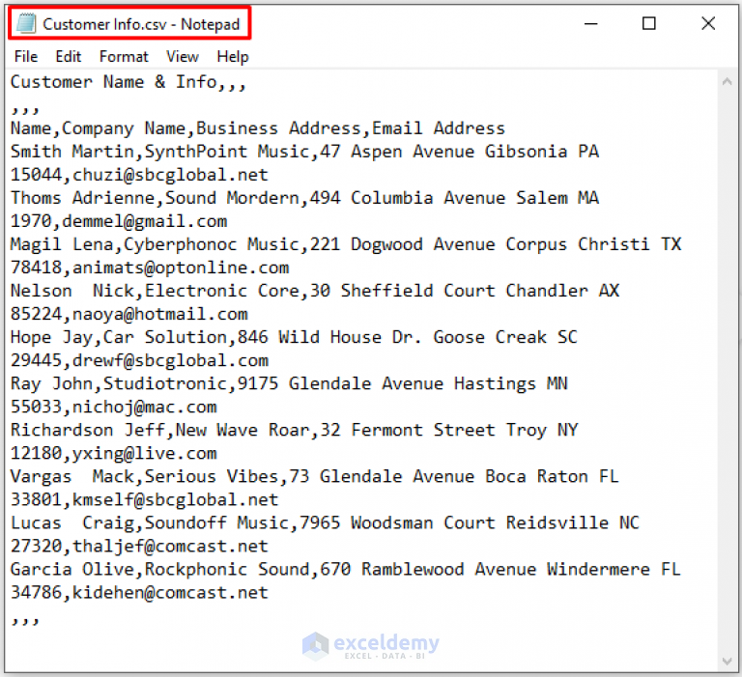Image resolution: width=742 pixels, height=677 pixels.
Task: Open the Edit menu
Action: click(69, 57)
